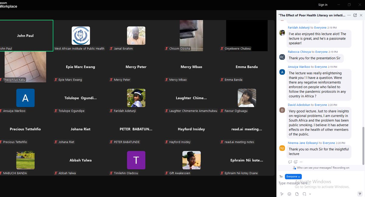Click David Adedokun's D avatar in chat
Image resolution: width=365 pixels, height=197 pixels.
click(x=282, y=110)
